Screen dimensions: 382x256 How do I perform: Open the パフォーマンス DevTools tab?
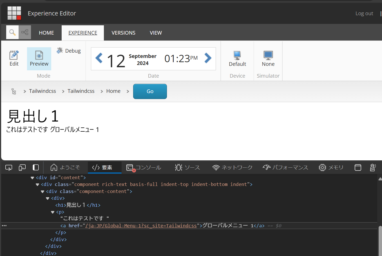[x=285, y=168]
